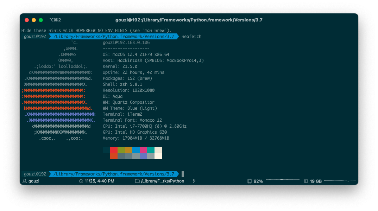Image resolution: width=378 pixels, height=211 pixels.
Task: Click the "11/25, 4:40 PM" timestamp
Action: tap(100, 181)
